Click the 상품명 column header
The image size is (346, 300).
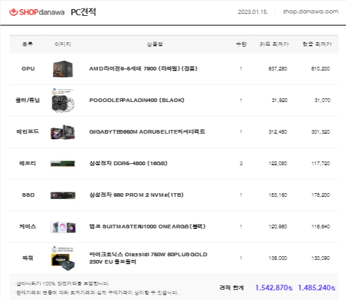click(155, 44)
